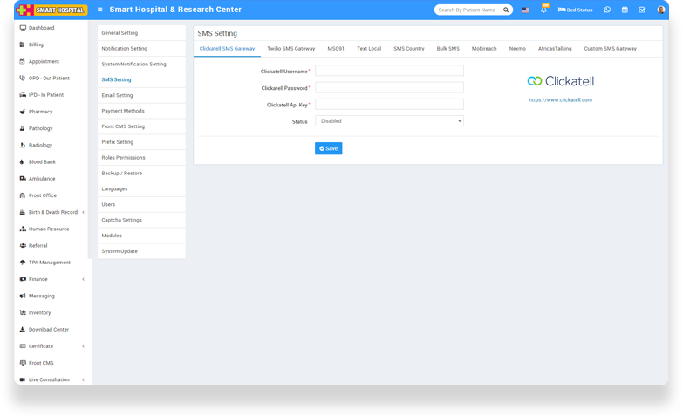This screenshot has height=417, width=683.
Task: Toggle the hamburger sidebar menu icon
Action: (x=99, y=10)
